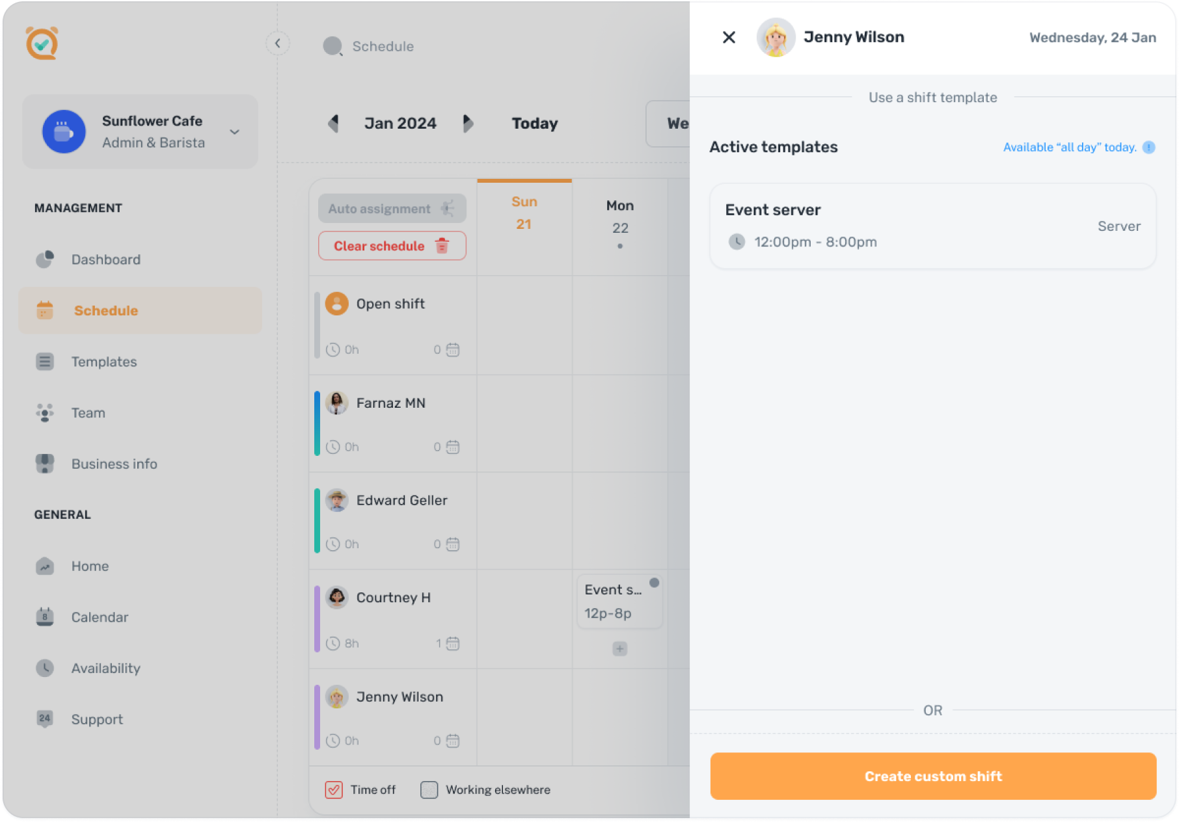Click the Home sidebar icon

pyautogui.click(x=44, y=566)
